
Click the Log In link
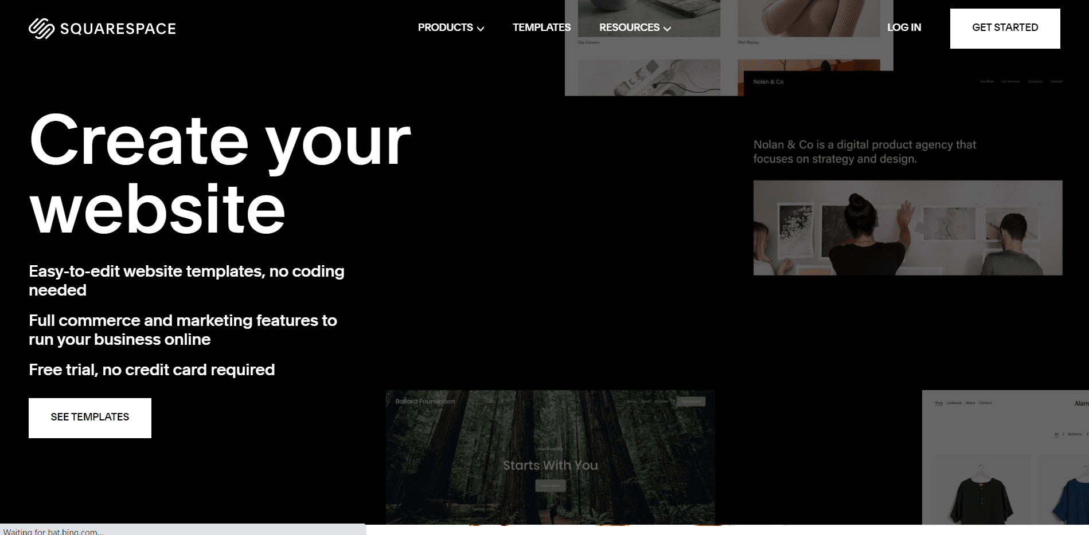904,27
